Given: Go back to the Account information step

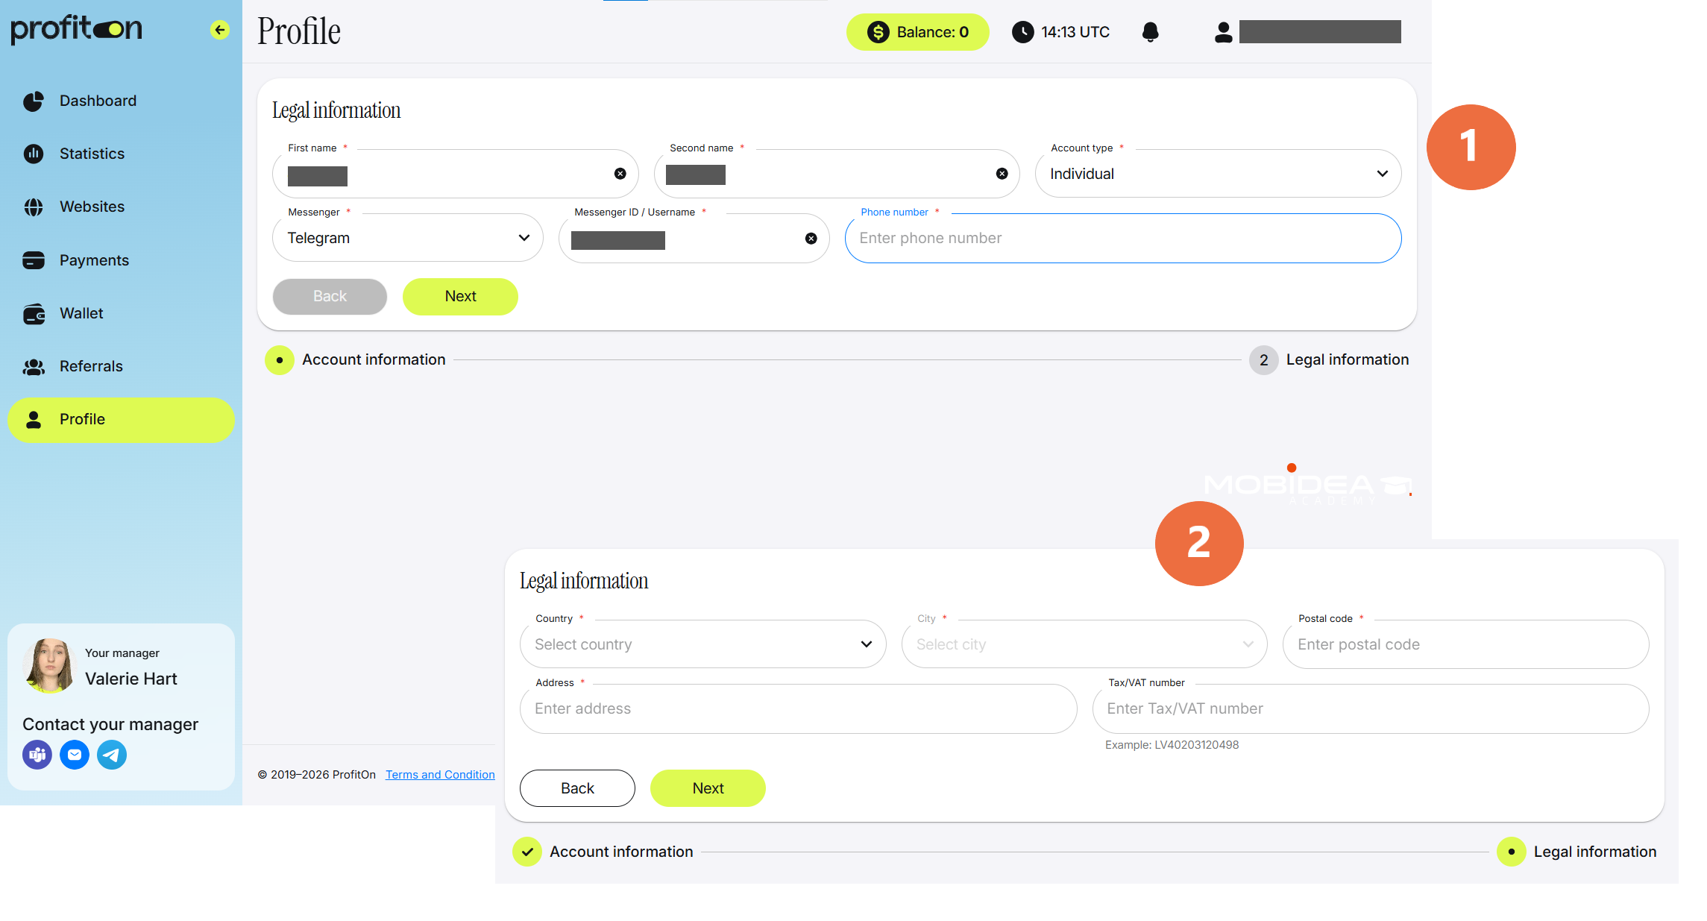Looking at the screenshot, I should (x=577, y=788).
